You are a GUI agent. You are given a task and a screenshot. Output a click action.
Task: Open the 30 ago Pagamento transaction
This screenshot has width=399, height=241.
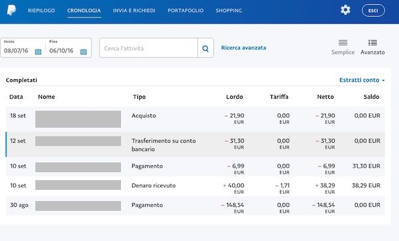[x=195, y=206]
